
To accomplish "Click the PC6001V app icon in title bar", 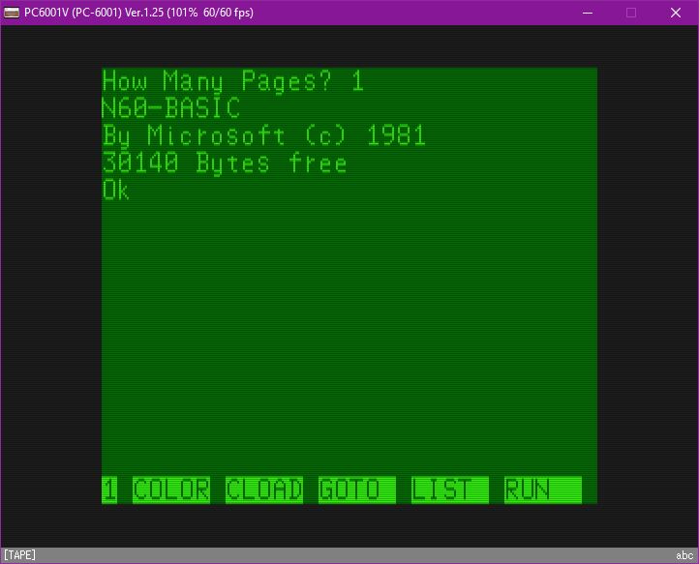I will pos(12,13).
